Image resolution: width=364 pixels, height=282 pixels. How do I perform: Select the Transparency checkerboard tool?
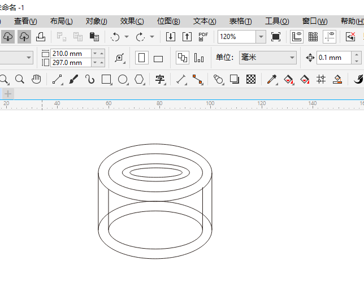coord(252,79)
